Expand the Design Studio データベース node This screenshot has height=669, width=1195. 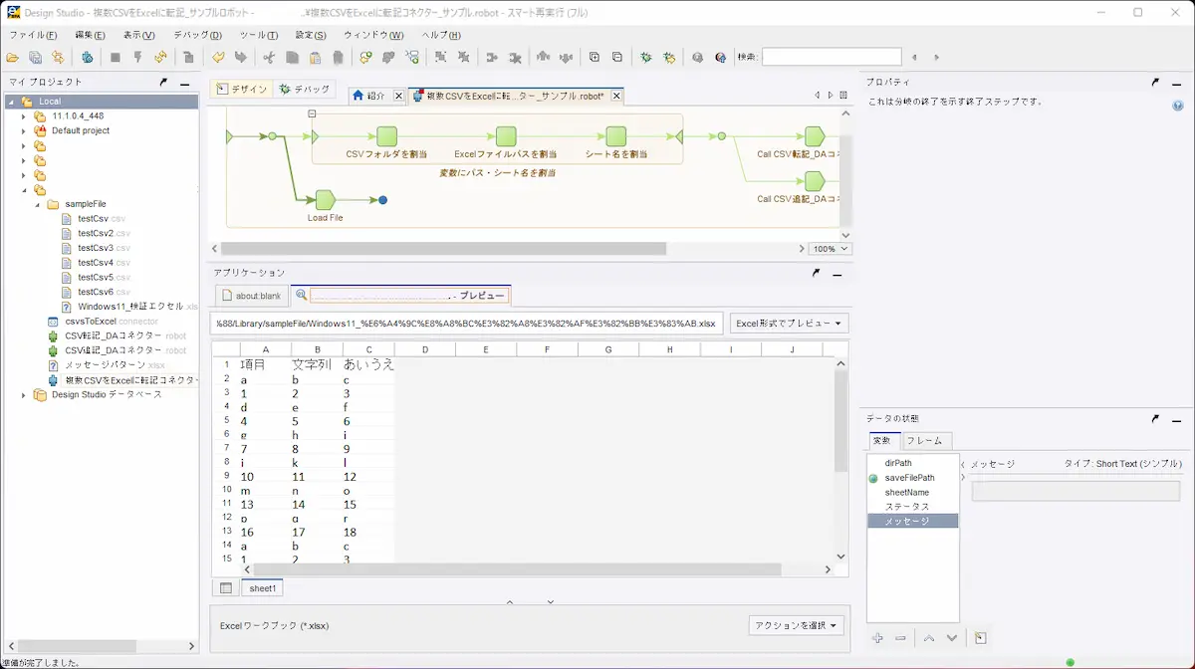click(x=24, y=394)
